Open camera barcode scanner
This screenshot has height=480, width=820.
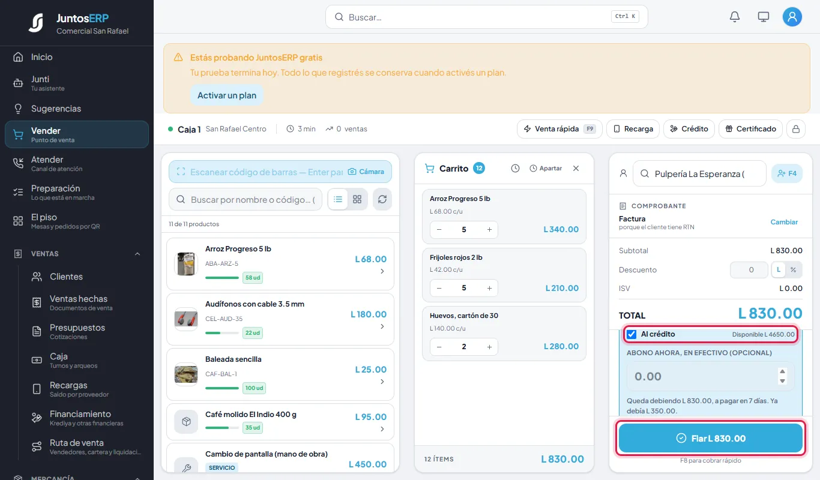366,172
